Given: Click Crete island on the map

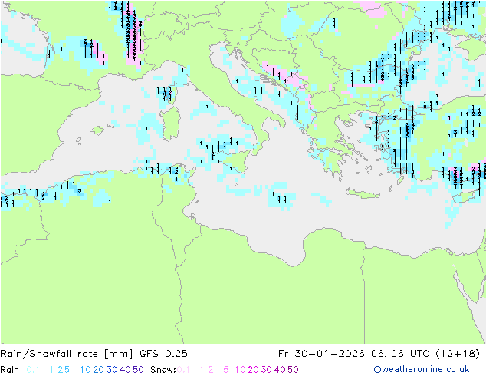Looking at the screenshot, I should click(363, 193).
